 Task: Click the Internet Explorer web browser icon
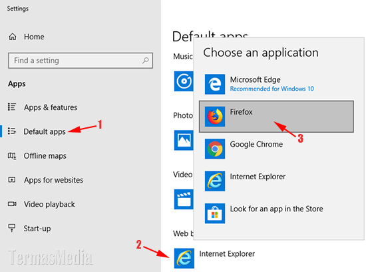184,258
